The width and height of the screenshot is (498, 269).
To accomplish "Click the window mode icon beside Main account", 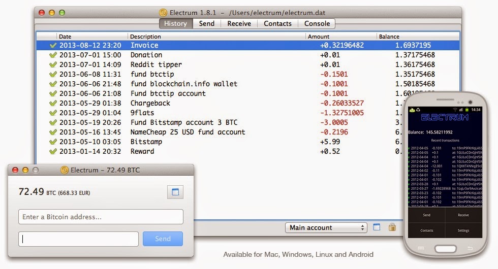I will pyautogui.click(x=377, y=227).
